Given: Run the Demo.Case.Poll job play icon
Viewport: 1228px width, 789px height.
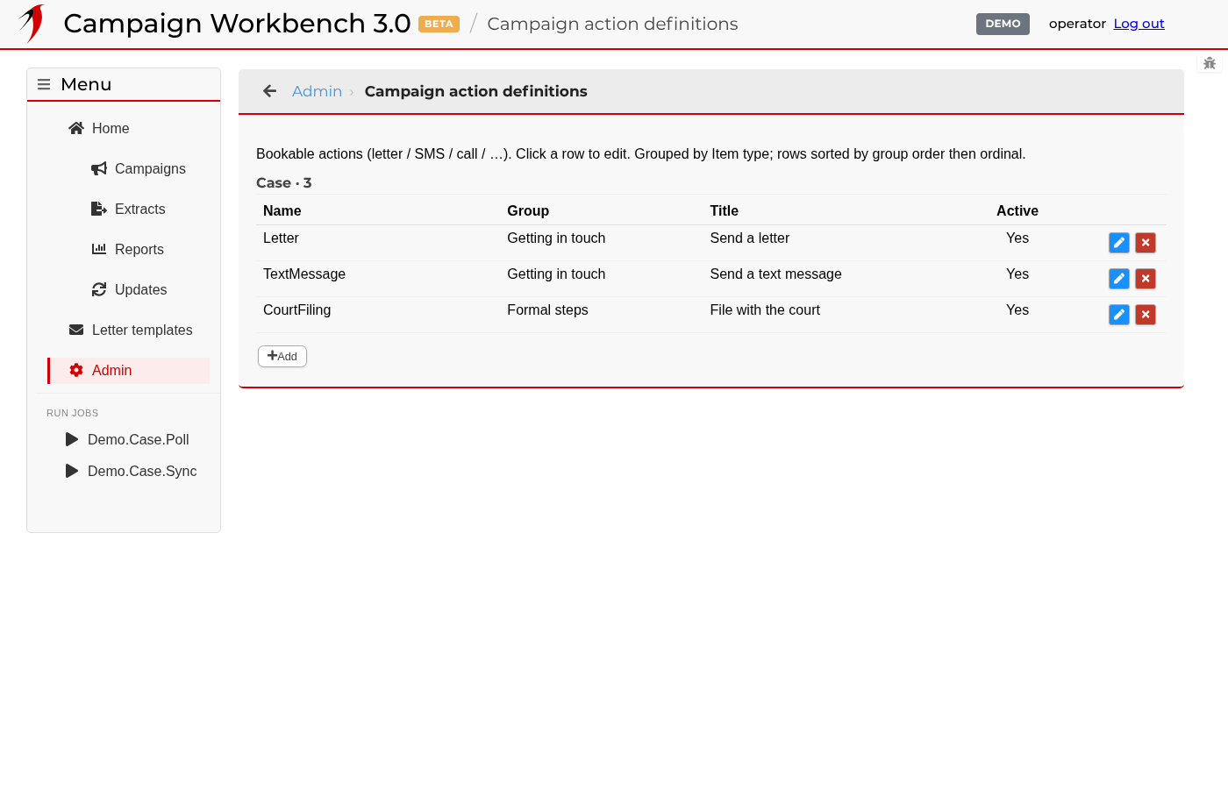Looking at the screenshot, I should click(72, 439).
